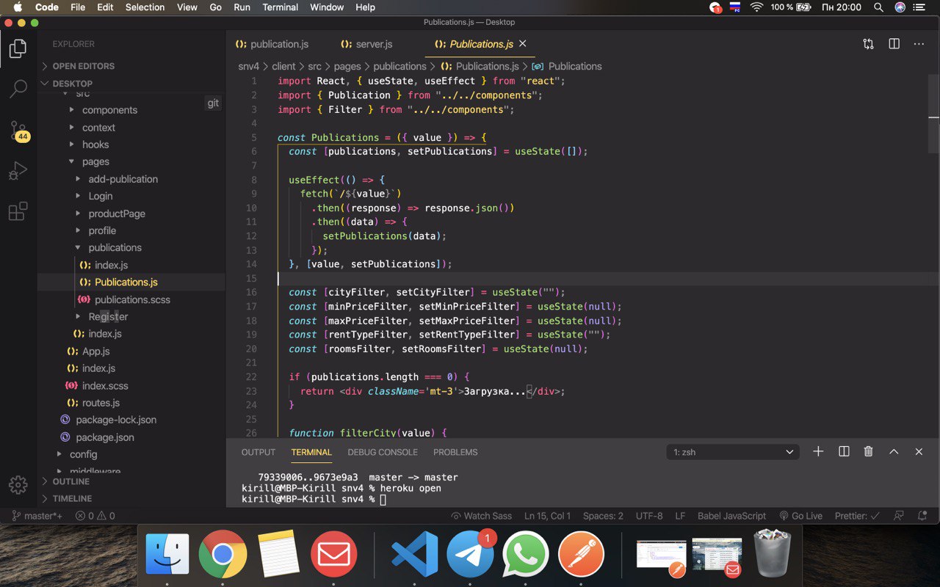Open the Search view in activity bar

click(x=18, y=90)
